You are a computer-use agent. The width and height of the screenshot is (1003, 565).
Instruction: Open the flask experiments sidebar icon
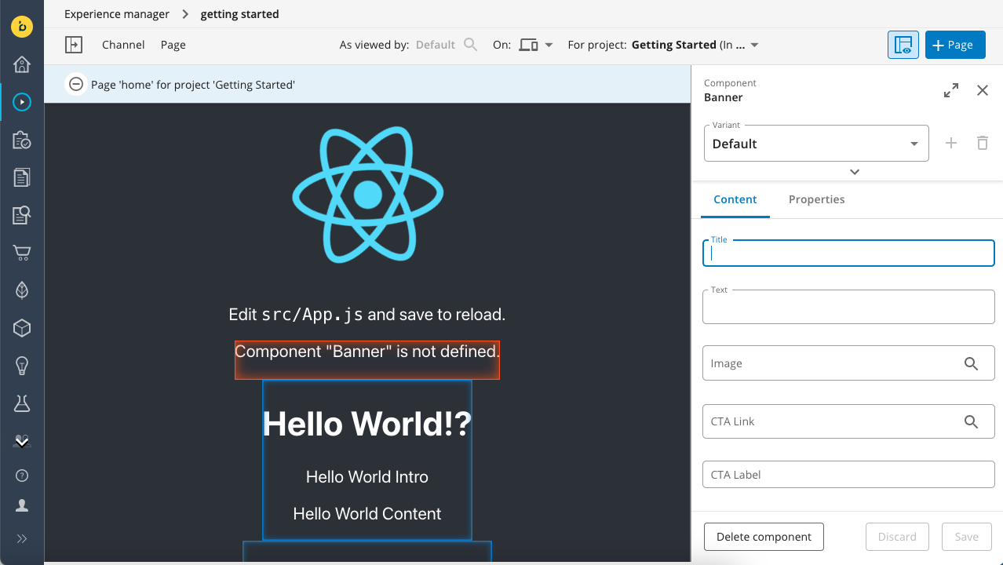pos(22,403)
